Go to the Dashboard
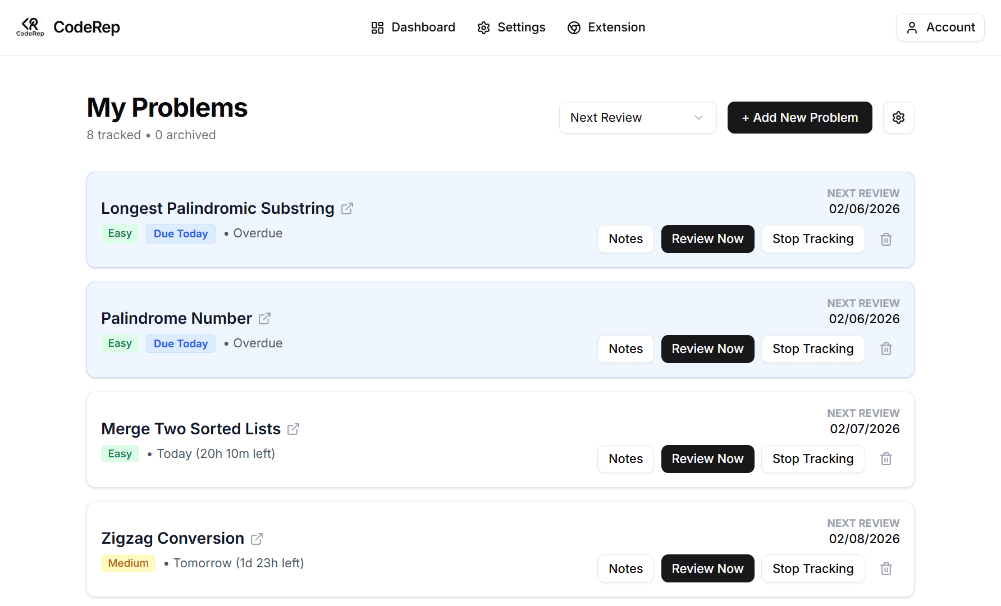The width and height of the screenshot is (1001, 606). click(x=413, y=27)
